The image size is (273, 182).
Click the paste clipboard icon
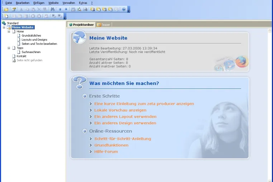33,9
